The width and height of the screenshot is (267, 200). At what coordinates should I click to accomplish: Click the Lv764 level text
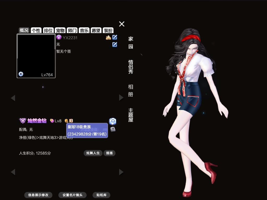[x=47, y=75]
